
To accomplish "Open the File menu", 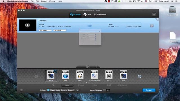I will coord(32,1).
